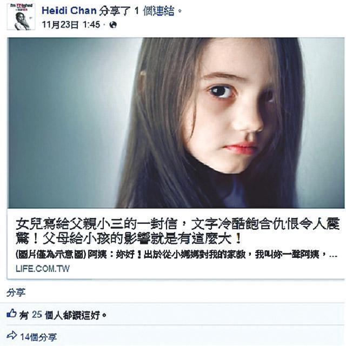The height and width of the screenshot is (346, 346).
Task: Click the globe public-audience icon
Action: pos(113,25)
